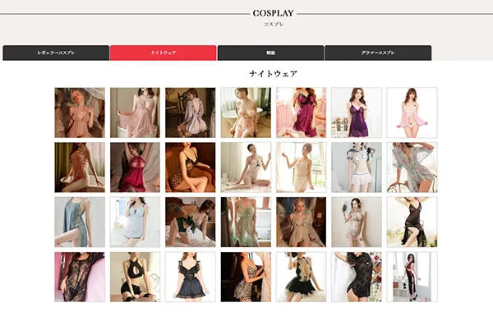Open the magenta chemise with black lace thumbnail
Screen dimensions: 493x312
[x=302, y=112]
